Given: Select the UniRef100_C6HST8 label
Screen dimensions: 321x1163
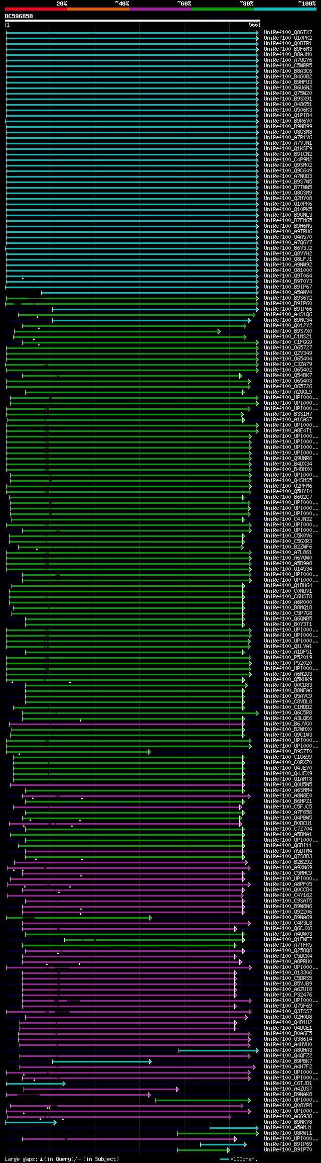Looking at the screenshot, I should coord(288,597).
